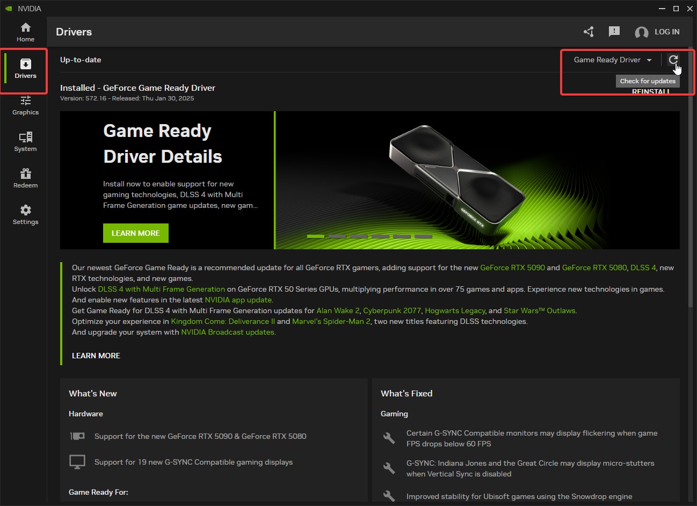Expand the Game Ready Driver dropdown
Image resolution: width=697 pixels, height=506 pixels.
tap(612, 60)
